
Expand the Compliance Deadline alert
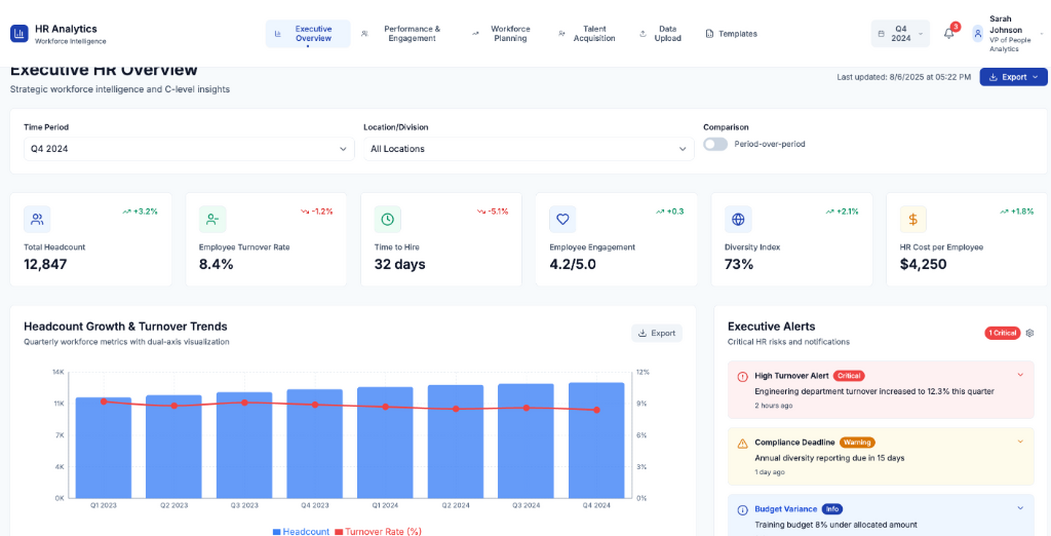pyautogui.click(x=1020, y=442)
